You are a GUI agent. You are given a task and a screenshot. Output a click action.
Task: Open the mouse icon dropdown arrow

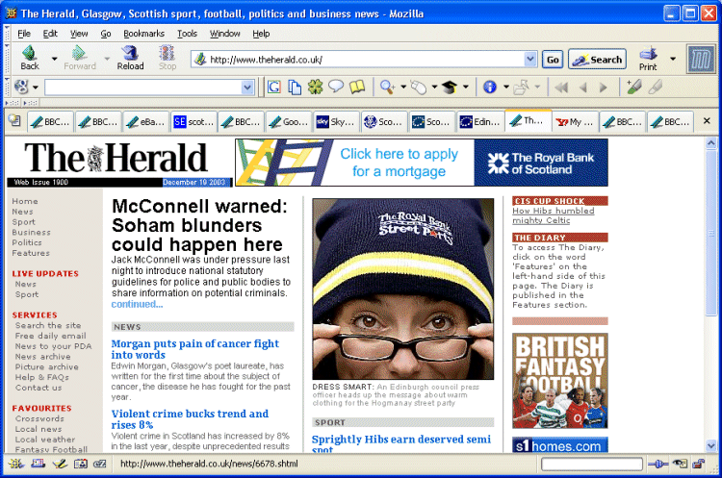pyautogui.click(x=434, y=87)
